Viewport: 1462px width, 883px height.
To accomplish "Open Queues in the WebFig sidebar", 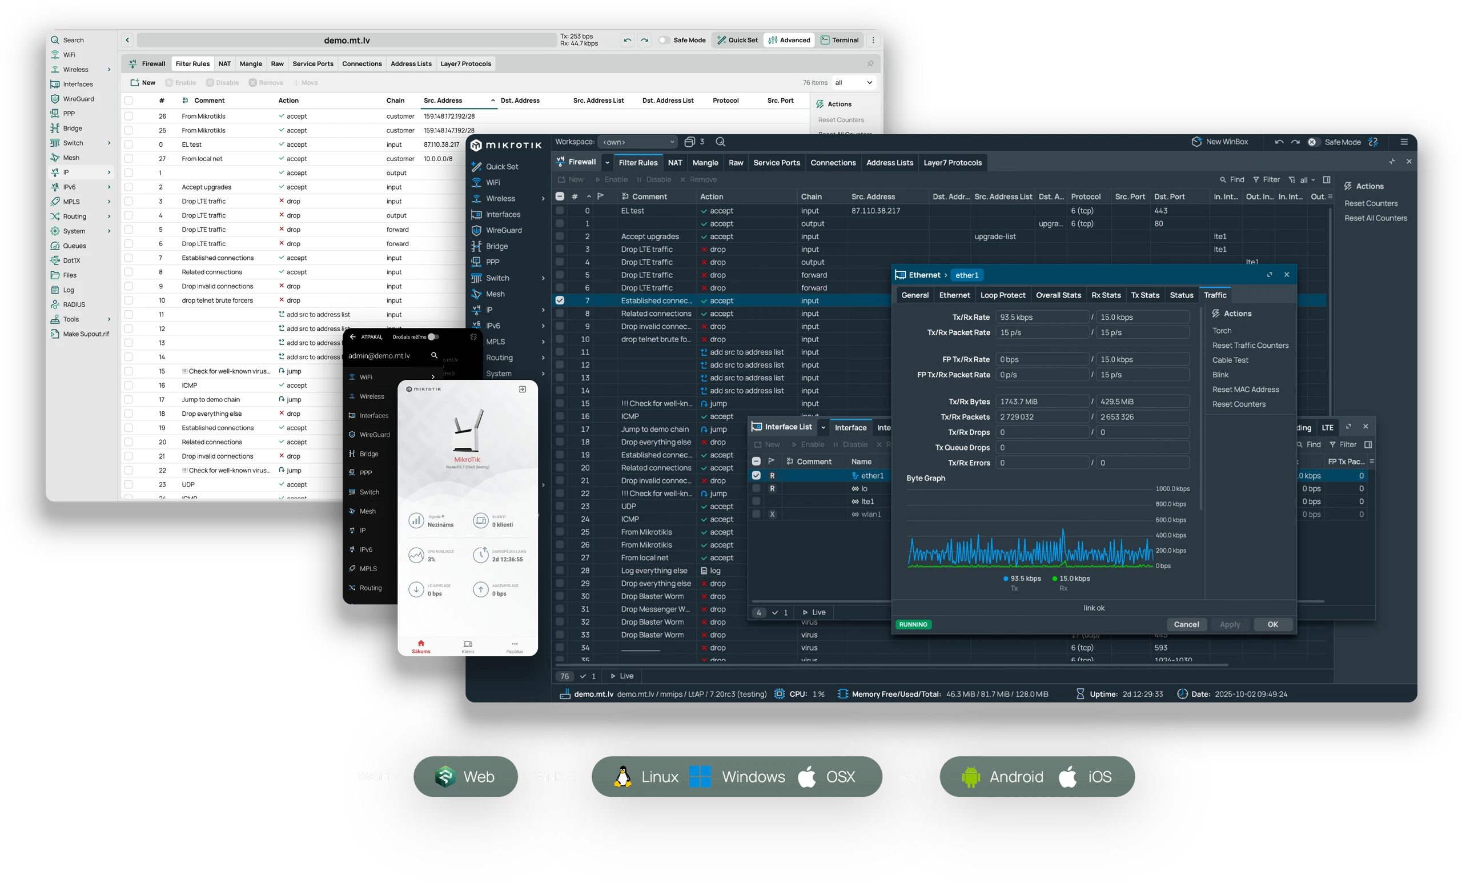I will tap(74, 246).
